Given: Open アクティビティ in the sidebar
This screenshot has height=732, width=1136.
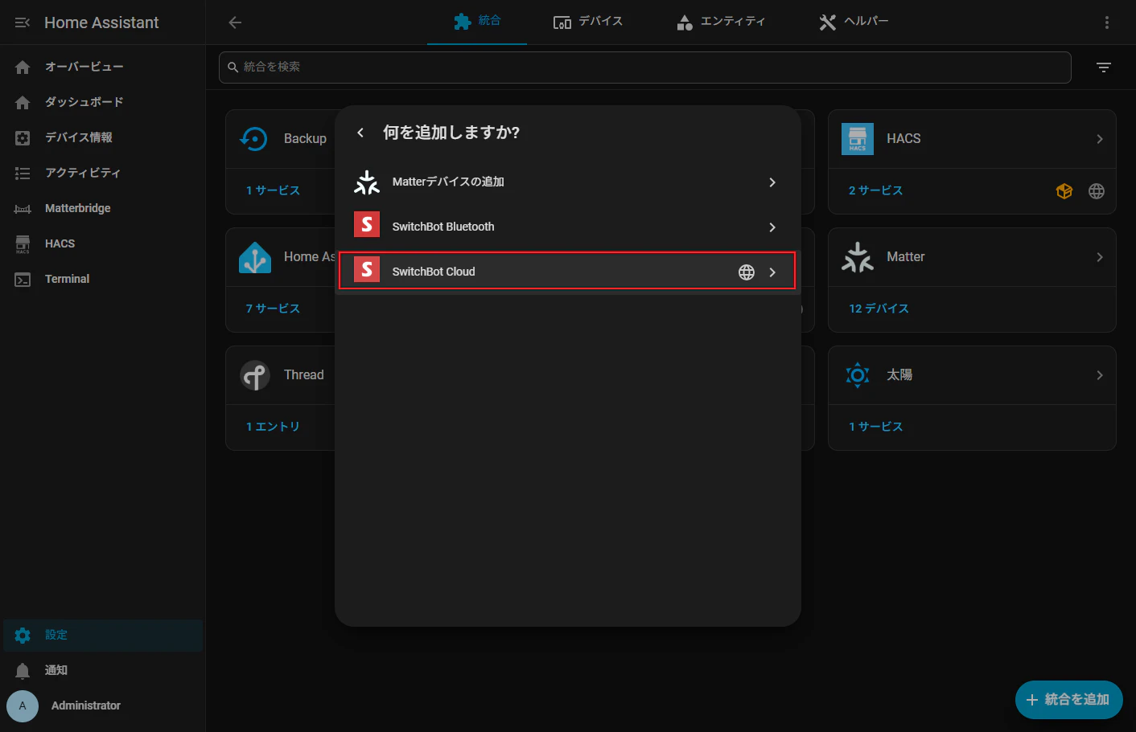Looking at the screenshot, I should click(x=103, y=173).
